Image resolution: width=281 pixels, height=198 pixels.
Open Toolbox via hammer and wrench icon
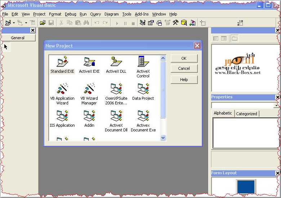tap(176, 23)
